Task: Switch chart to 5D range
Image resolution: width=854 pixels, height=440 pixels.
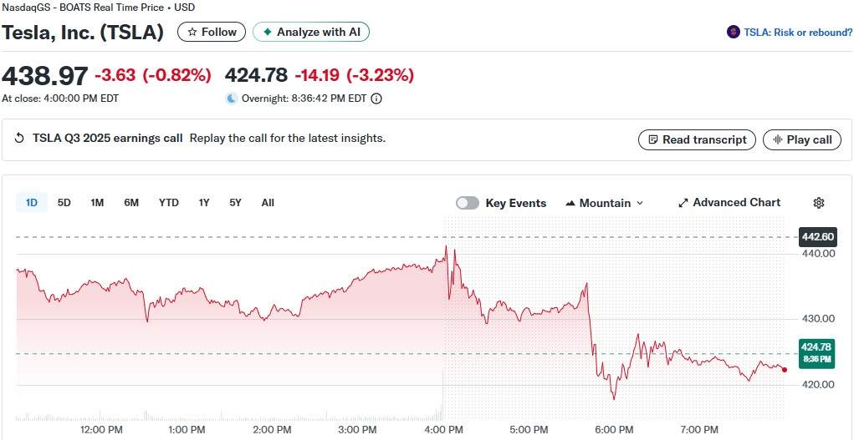Action: click(x=64, y=203)
